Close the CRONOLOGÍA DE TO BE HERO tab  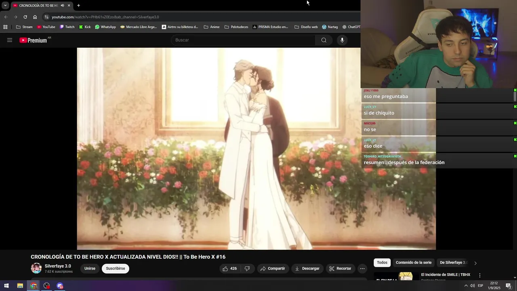tap(69, 5)
